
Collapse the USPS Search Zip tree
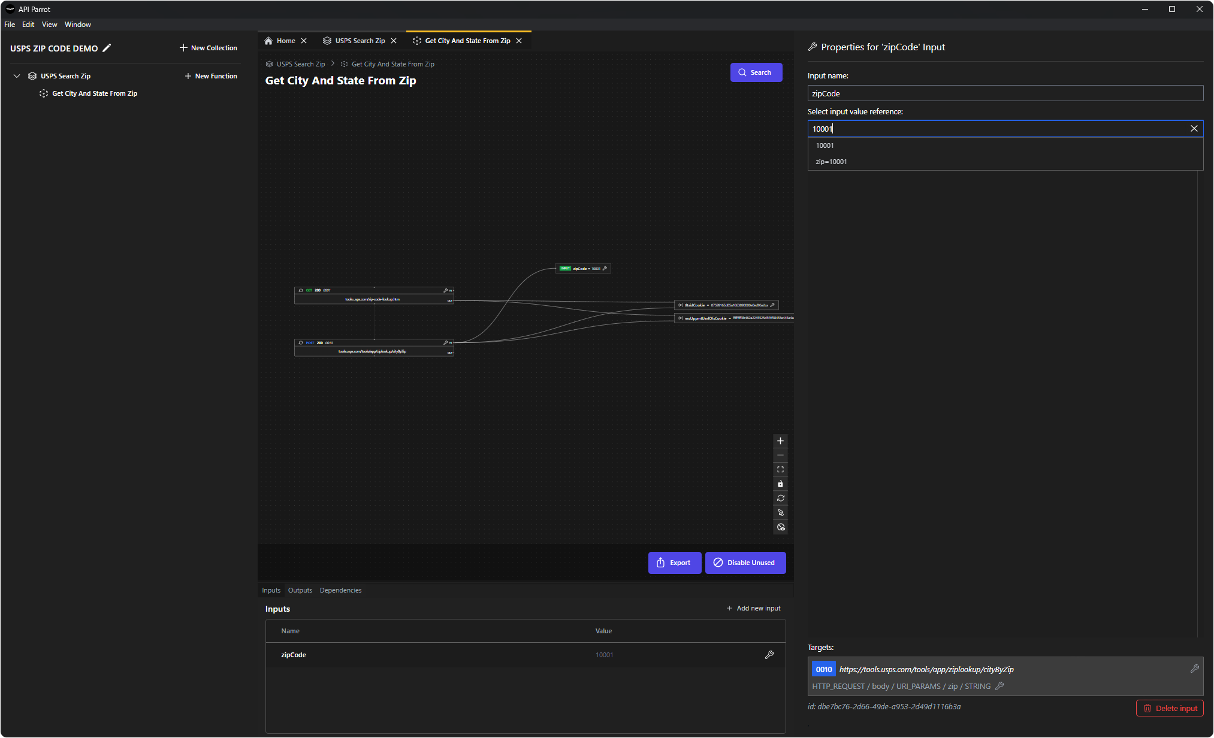pyautogui.click(x=17, y=76)
